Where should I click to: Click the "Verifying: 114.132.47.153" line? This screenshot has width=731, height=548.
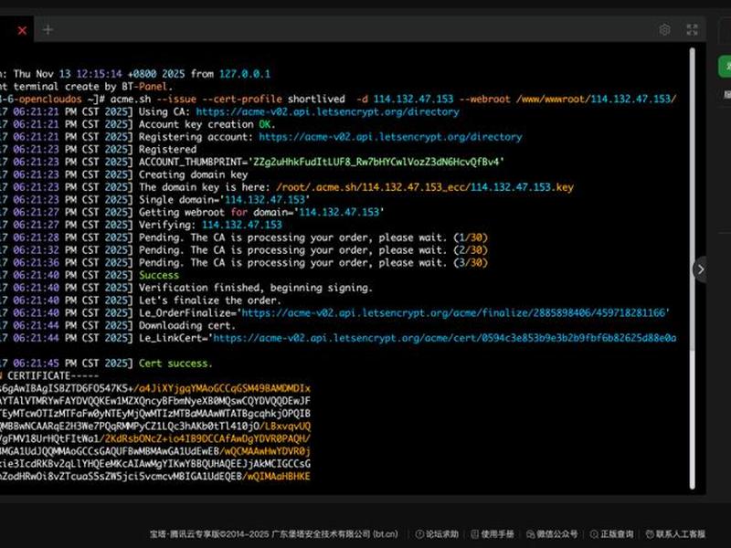tap(210, 225)
